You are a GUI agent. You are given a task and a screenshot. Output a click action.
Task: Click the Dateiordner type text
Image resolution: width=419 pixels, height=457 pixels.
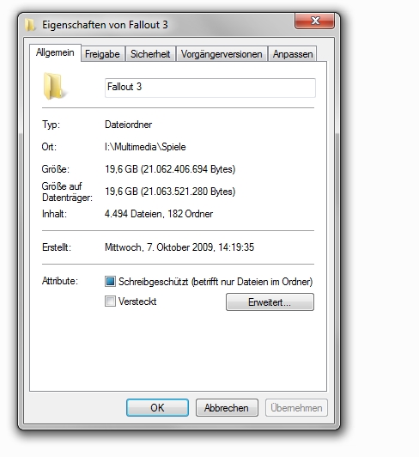click(129, 125)
